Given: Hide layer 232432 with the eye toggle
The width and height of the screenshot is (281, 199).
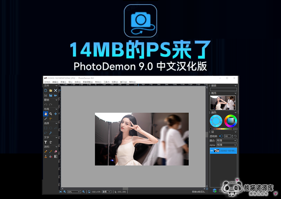Looking at the screenshot, I should click(x=212, y=150).
